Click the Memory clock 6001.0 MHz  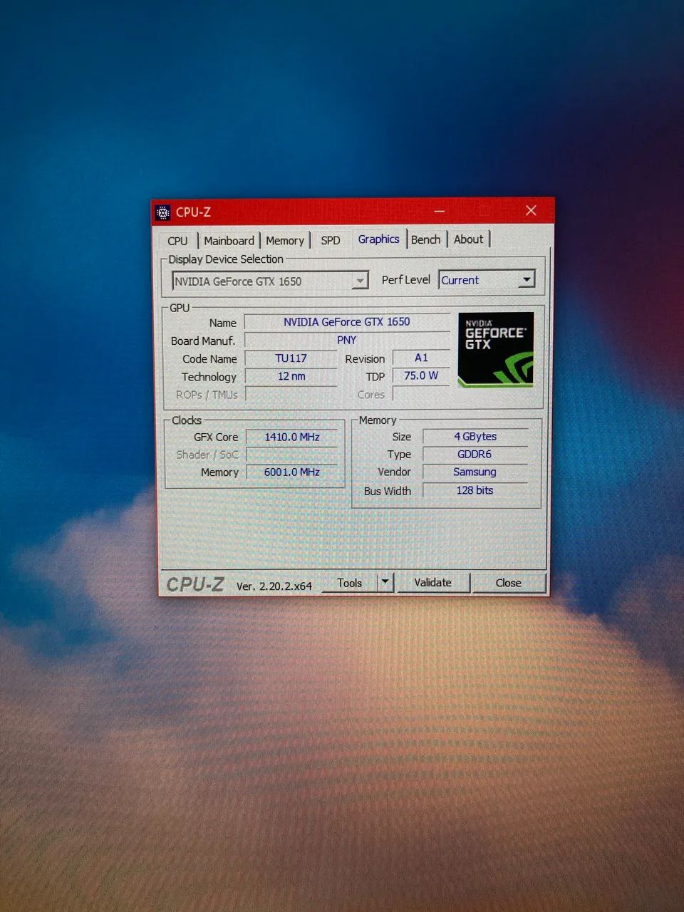292,472
